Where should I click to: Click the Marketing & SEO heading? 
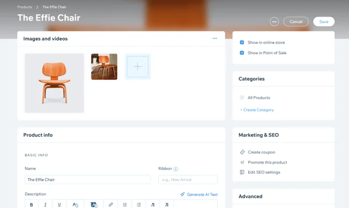tap(258, 135)
